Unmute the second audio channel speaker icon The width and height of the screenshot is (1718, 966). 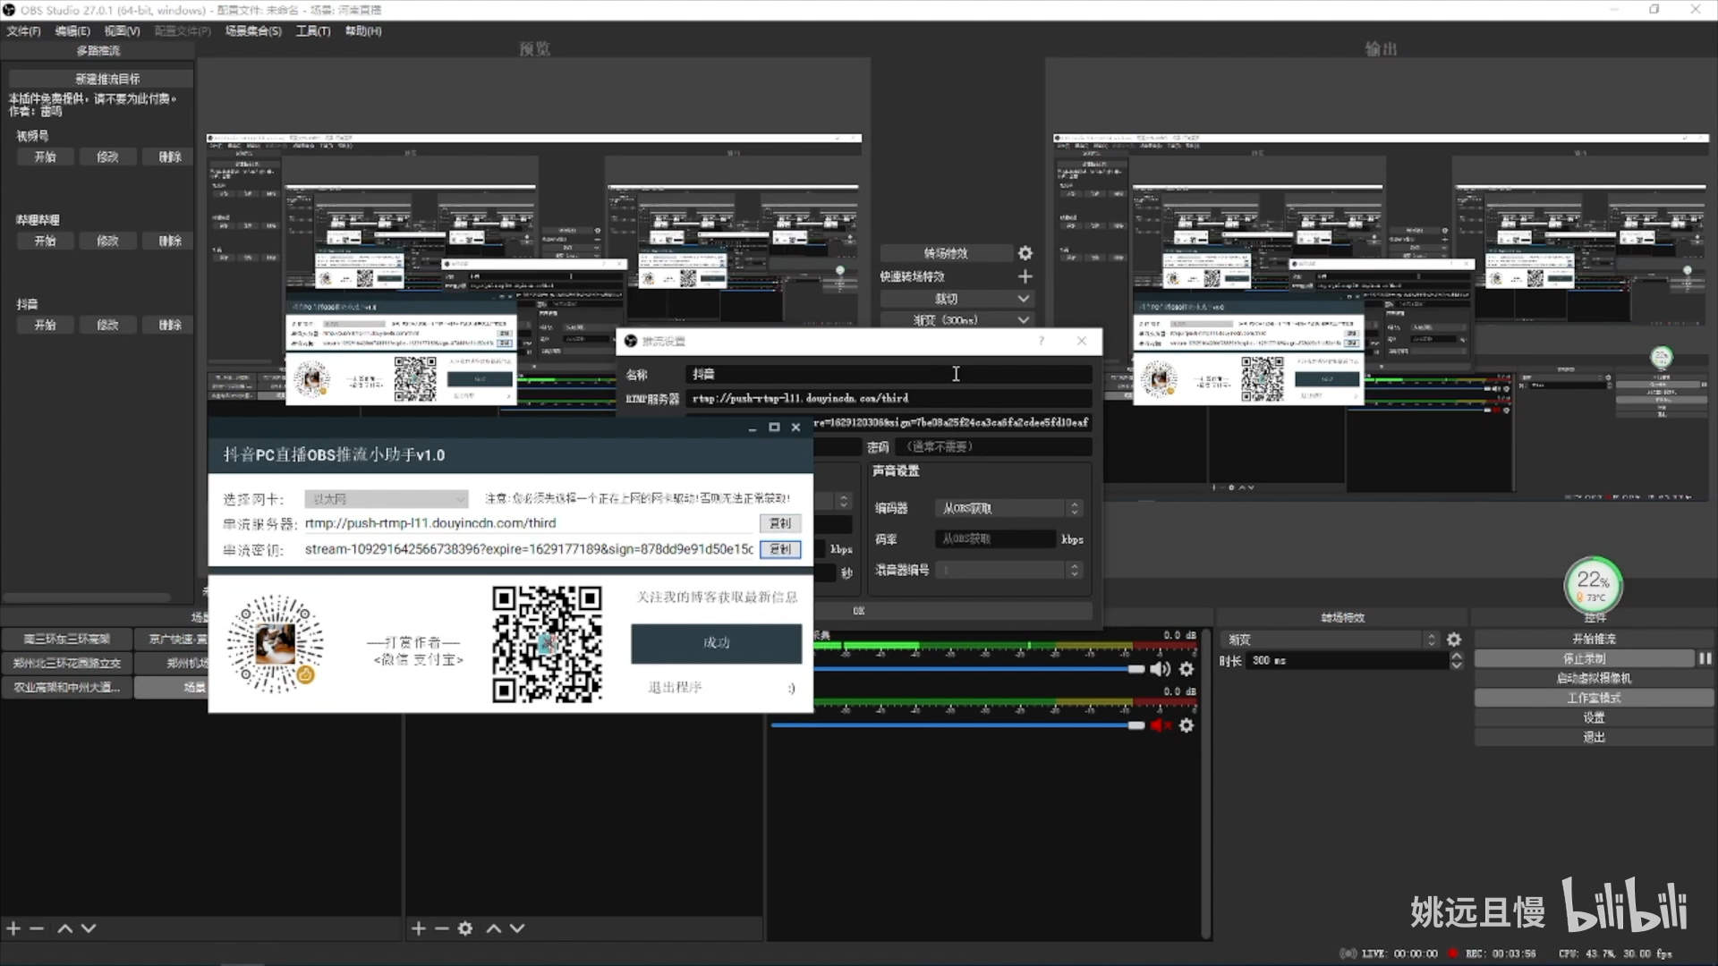pos(1160,725)
